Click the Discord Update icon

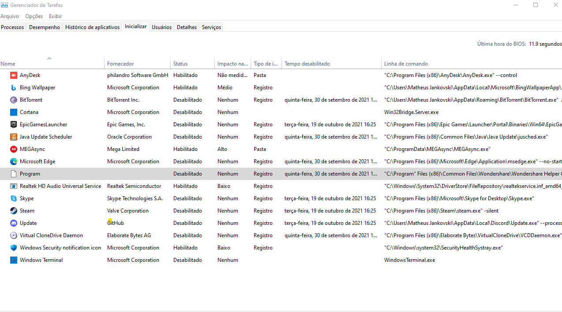pos(13,223)
